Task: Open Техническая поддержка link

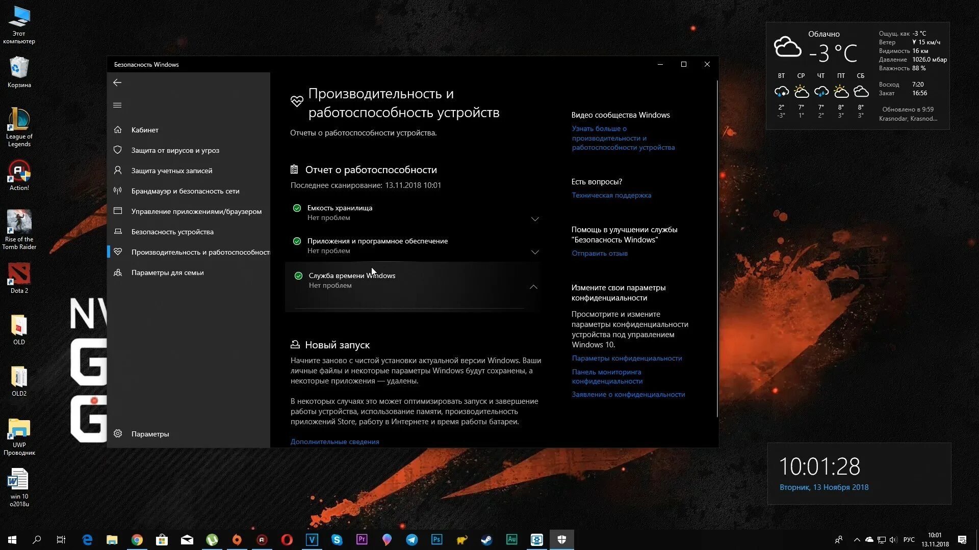Action: point(611,195)
